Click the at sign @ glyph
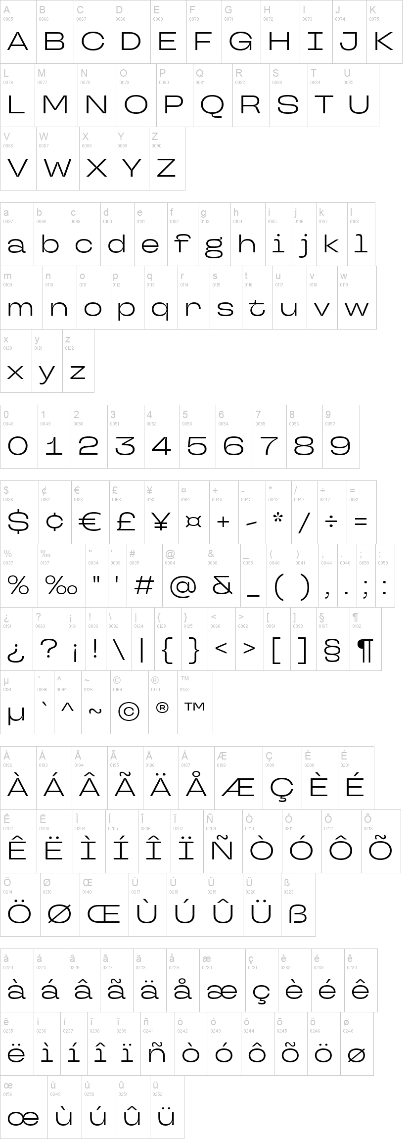Image resolution: width=409 pixels, height=1139 pixels. (x=183, y=586)
